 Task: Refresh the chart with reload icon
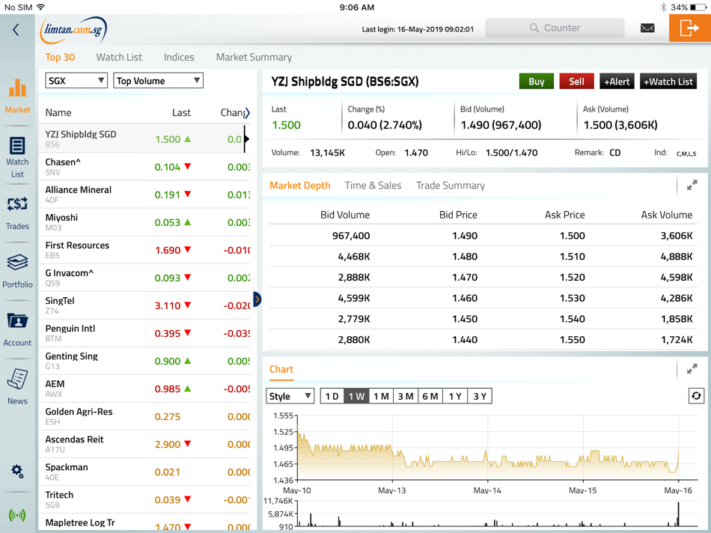coord(696,396)
